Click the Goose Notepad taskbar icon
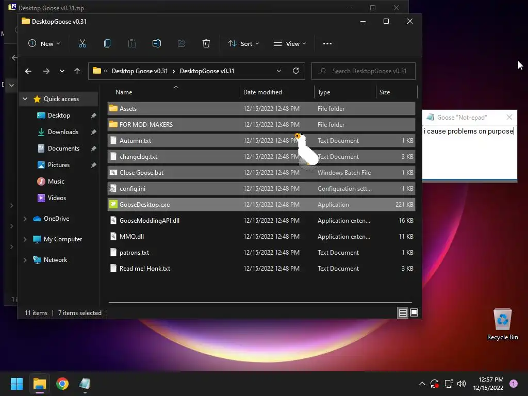 pos(85,384)
